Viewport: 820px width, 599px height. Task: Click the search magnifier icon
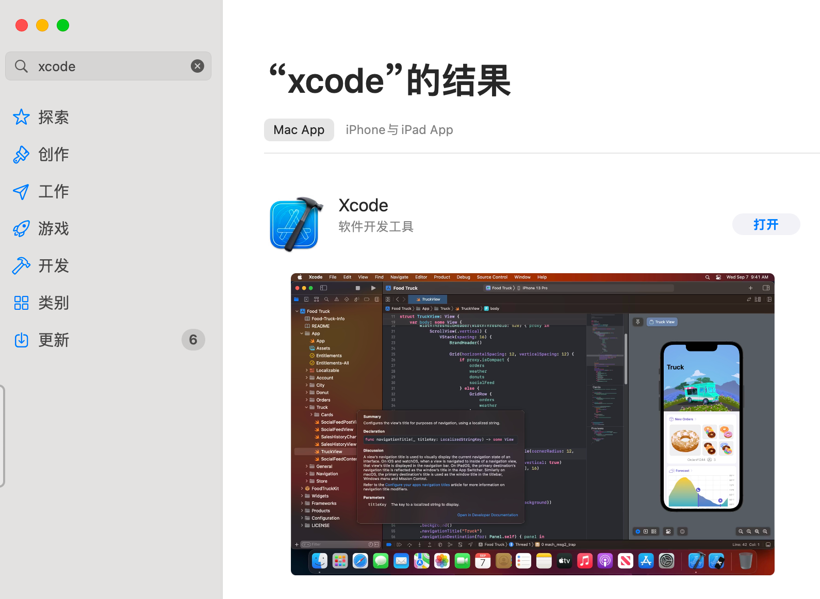coord(21,66)
